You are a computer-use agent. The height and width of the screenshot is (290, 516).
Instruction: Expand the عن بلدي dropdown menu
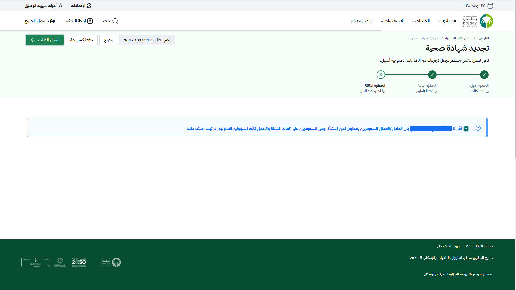pos(447,21)
